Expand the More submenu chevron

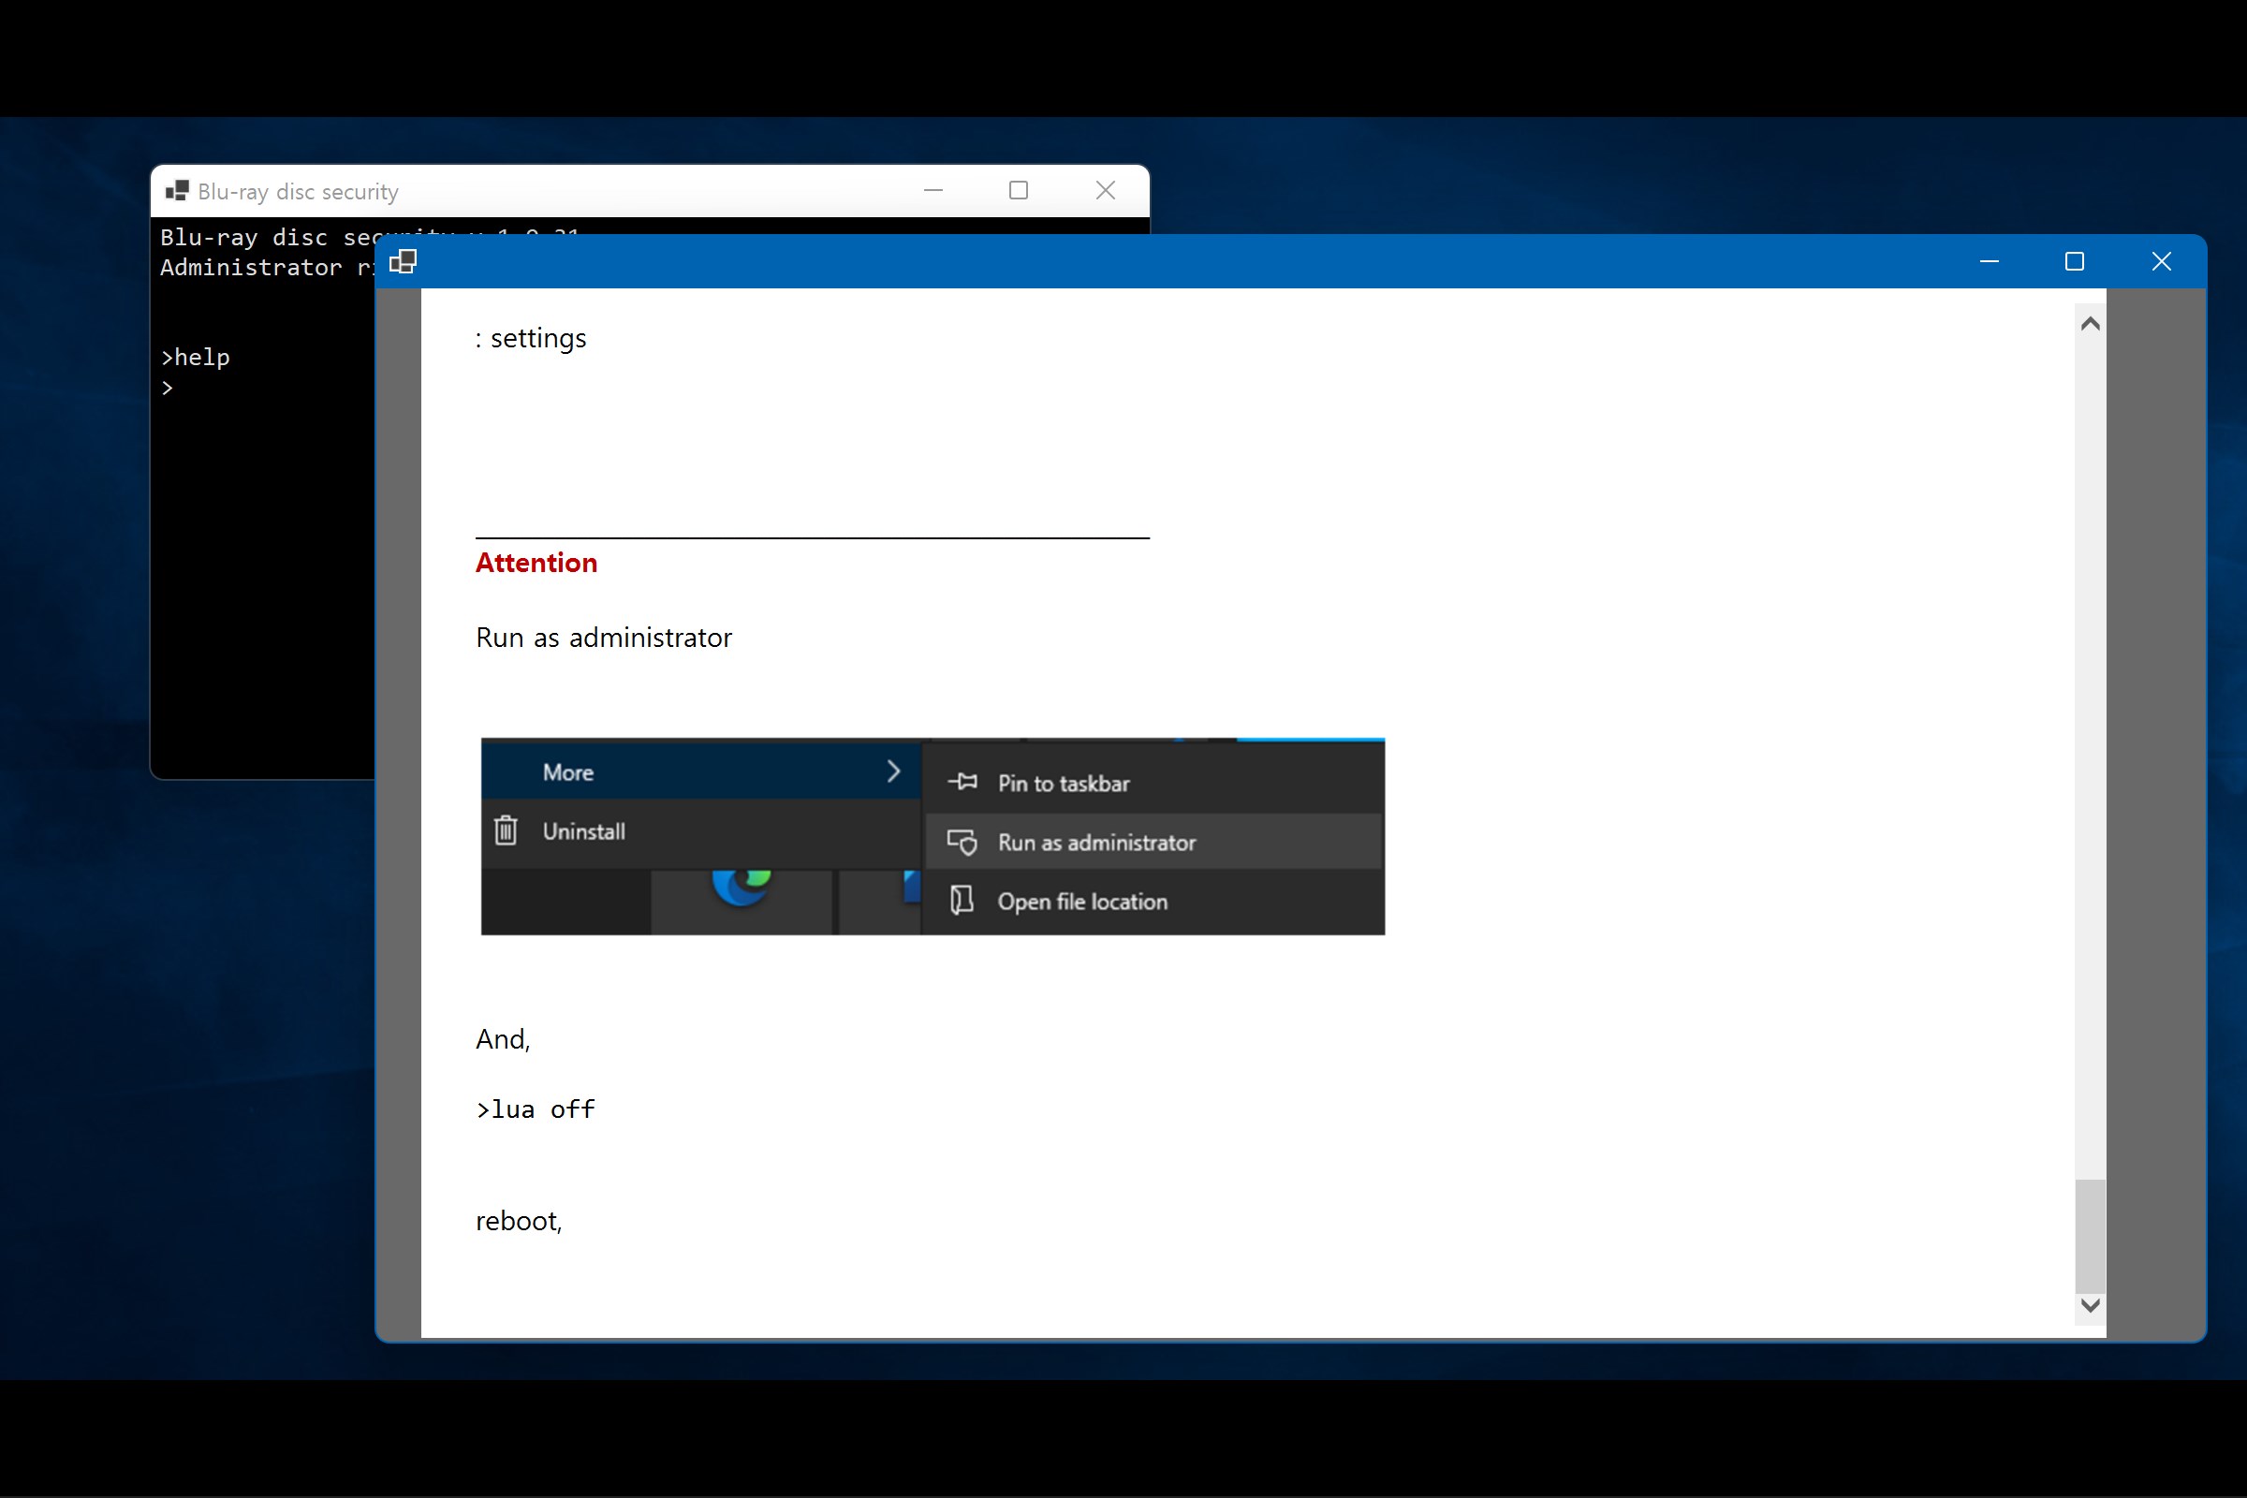(x=893, y=771)
